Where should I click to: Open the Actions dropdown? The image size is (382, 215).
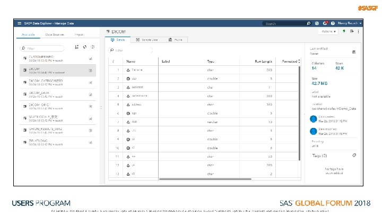point(328,31)
